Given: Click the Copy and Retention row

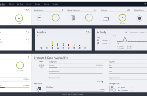Looking at the screenshot, I should point(128,79).
